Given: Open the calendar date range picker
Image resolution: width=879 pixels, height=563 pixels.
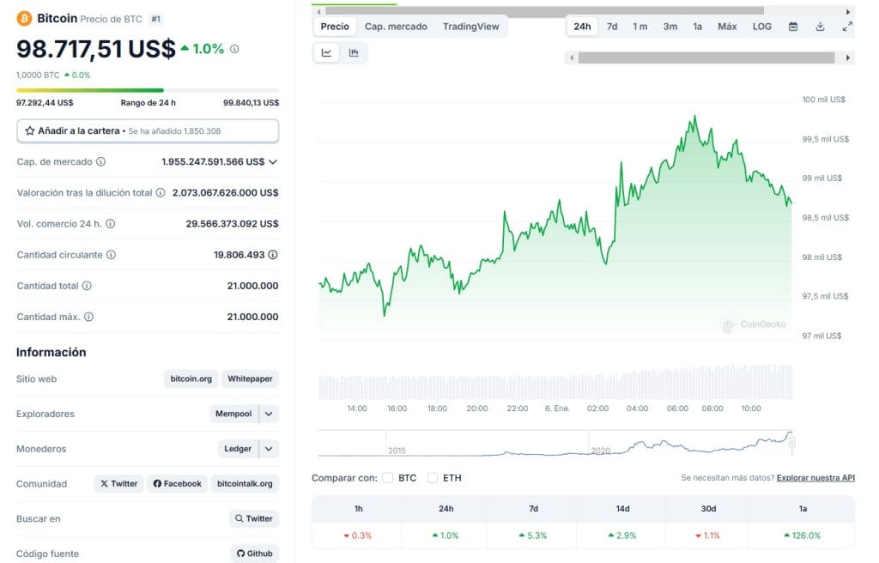Looking at the screenshot, I should pos(792,27).
